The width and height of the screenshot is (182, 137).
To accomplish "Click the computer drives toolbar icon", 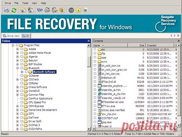I will tap(6, 10).
